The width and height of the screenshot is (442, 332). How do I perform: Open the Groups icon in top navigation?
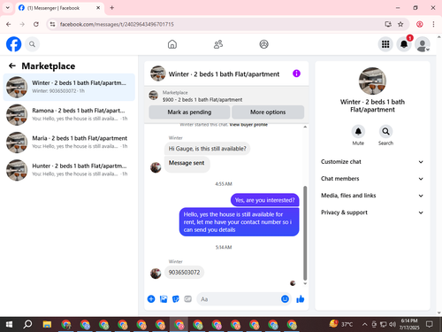(263, 44)
